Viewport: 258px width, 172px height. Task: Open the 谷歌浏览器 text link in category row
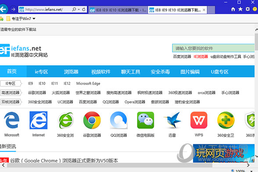click(x=37, y=93)
